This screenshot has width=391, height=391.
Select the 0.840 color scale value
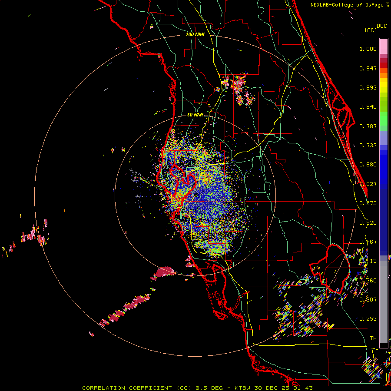tap(368, 107)
